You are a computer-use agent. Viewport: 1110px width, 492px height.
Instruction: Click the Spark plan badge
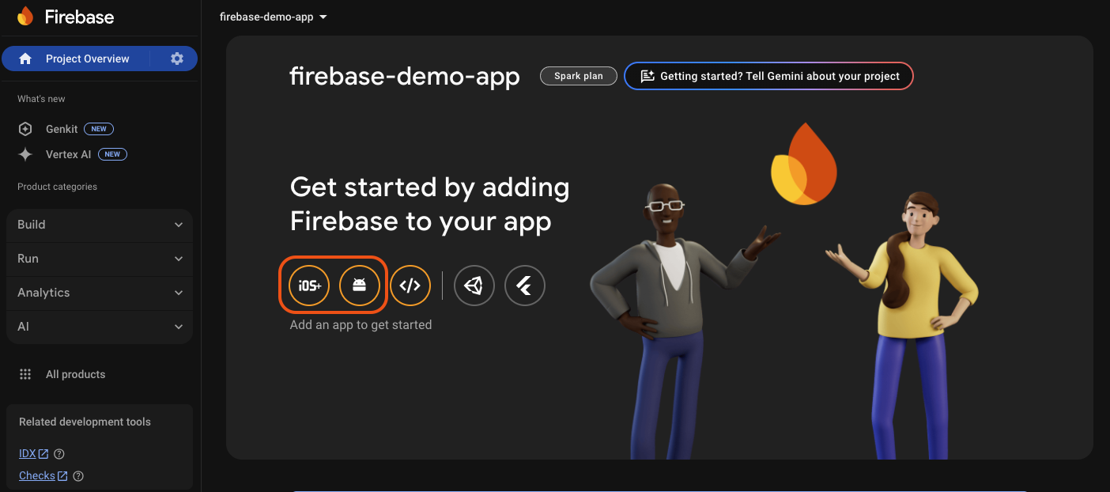pyautogui.click(x=579, y=76)
